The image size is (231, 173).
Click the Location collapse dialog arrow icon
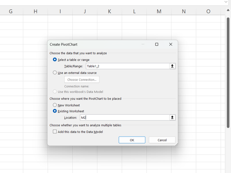pyautogui.click(x=172, y=117)
